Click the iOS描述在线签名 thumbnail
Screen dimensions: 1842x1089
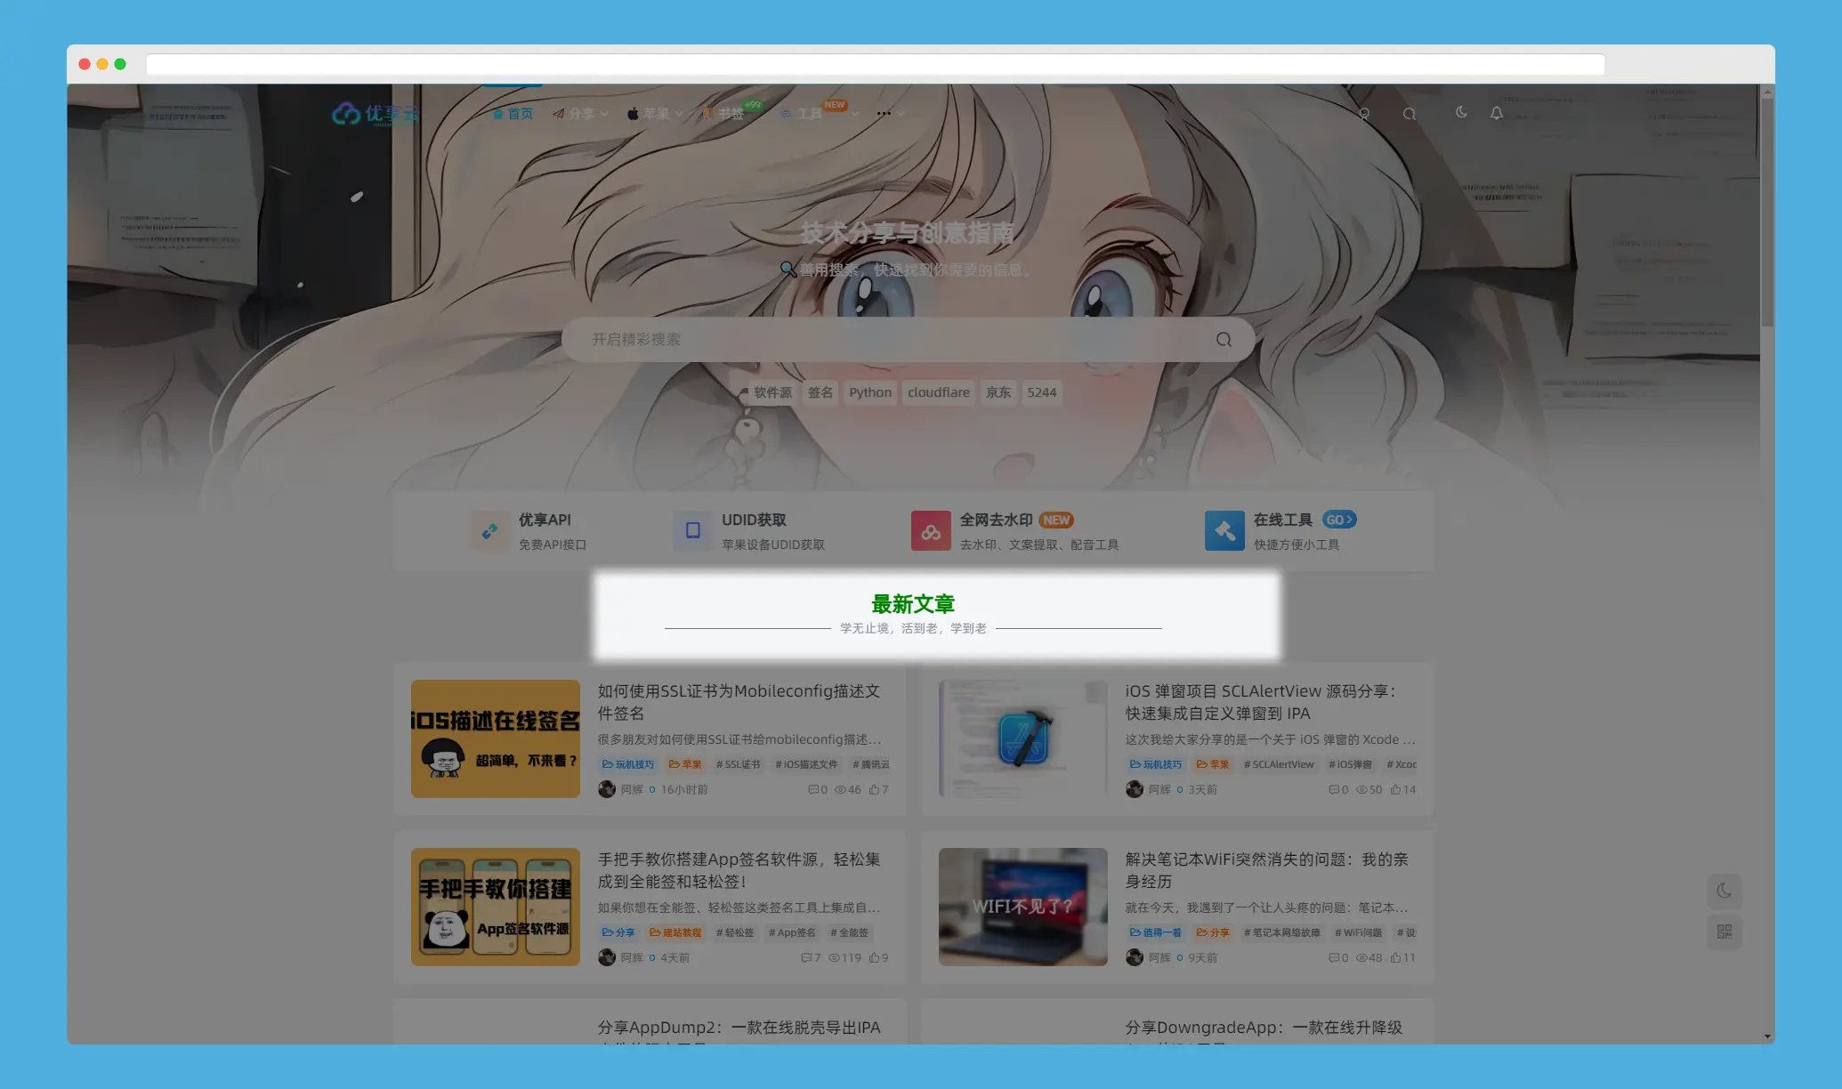(x=496, y=738)
